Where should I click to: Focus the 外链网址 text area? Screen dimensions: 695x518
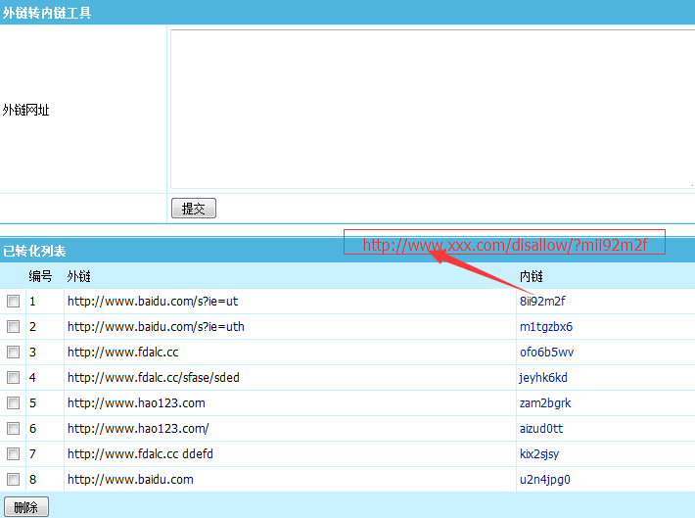click(x=432, y=109)
